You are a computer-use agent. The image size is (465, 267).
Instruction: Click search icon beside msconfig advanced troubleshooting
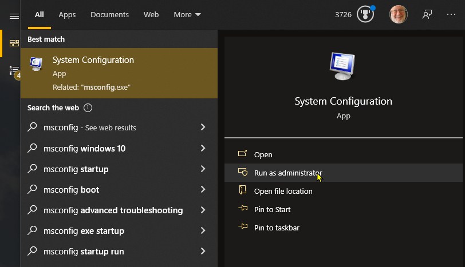click(x=32, y=210)
